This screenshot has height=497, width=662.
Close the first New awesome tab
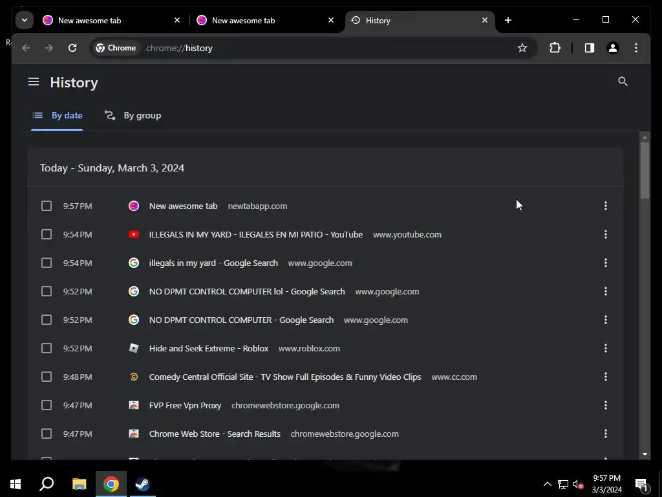point(177,20)
